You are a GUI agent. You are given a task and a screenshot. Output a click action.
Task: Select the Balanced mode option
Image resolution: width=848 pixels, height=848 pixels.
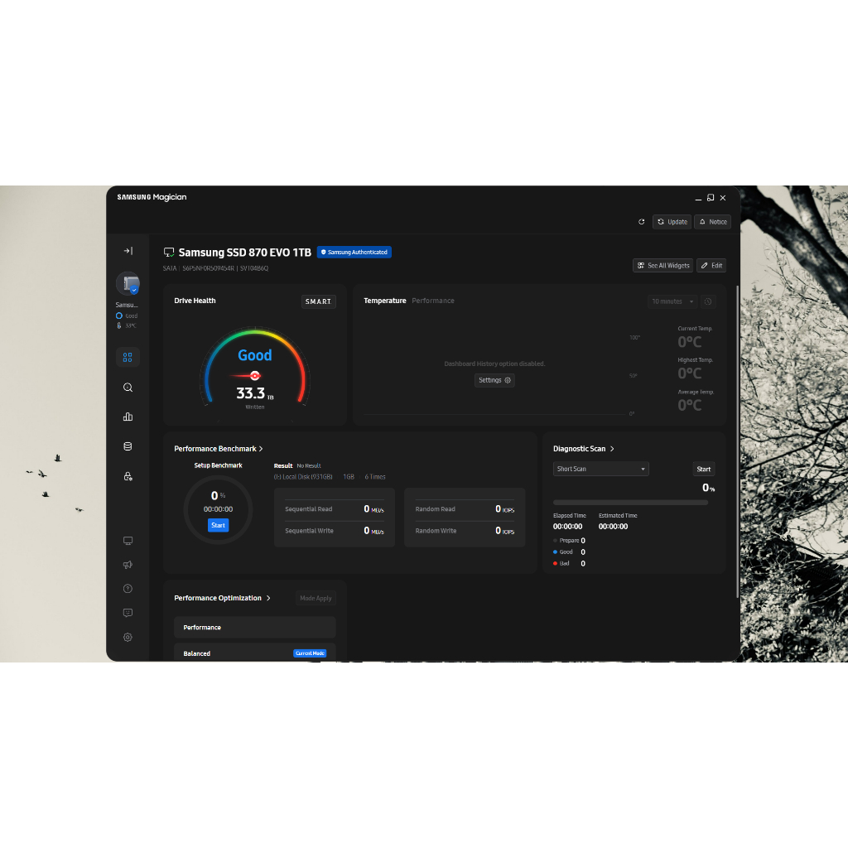(x=255, y=653)
